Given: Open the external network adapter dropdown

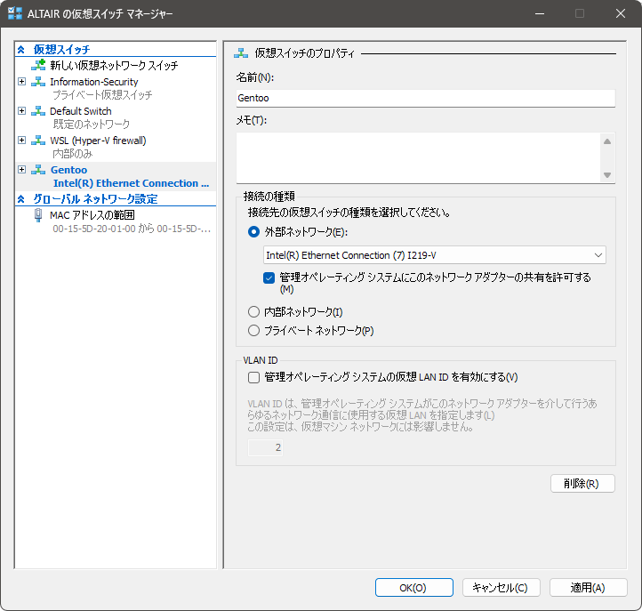Looking at the screenshot, I should [x=598, y=255].
